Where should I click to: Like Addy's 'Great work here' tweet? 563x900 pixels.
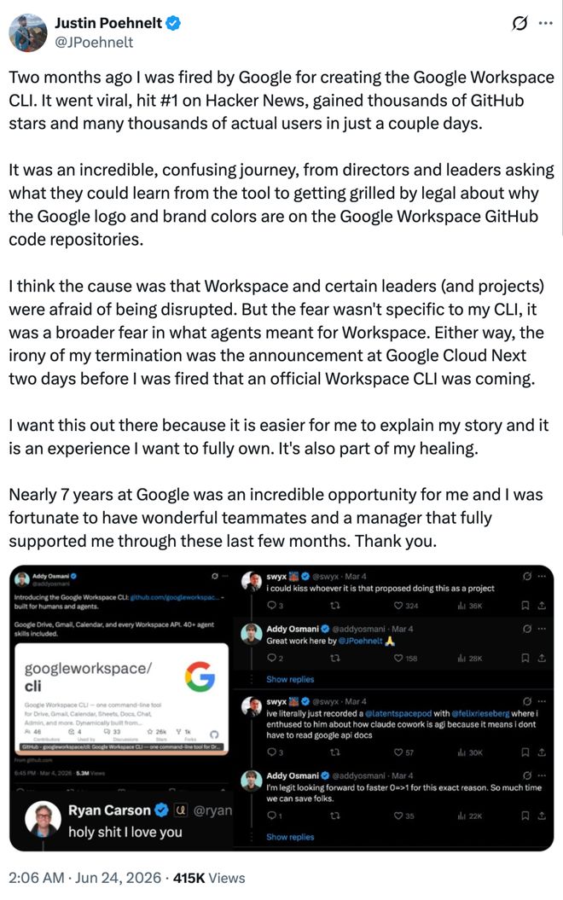tap(406, 659)
